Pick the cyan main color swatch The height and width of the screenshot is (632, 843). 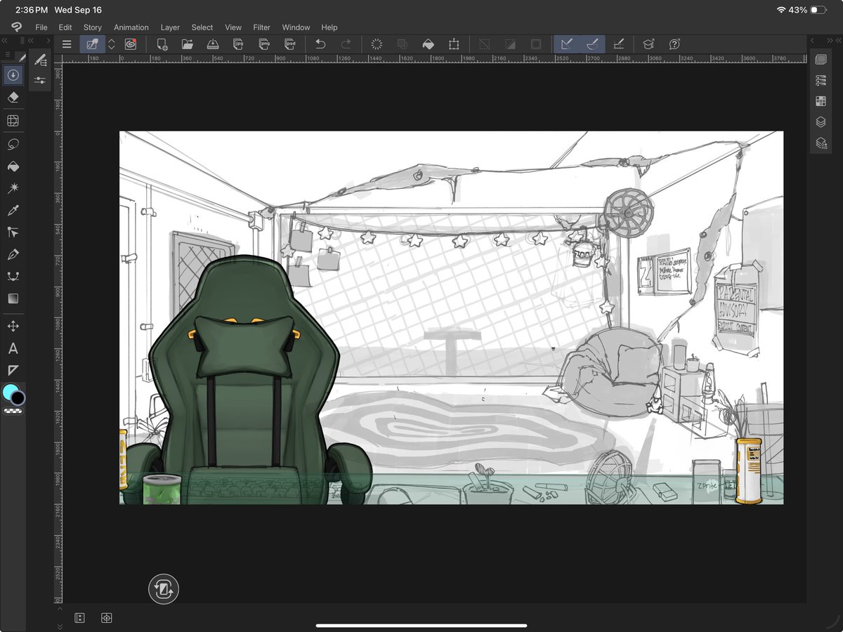coord(9,392)
